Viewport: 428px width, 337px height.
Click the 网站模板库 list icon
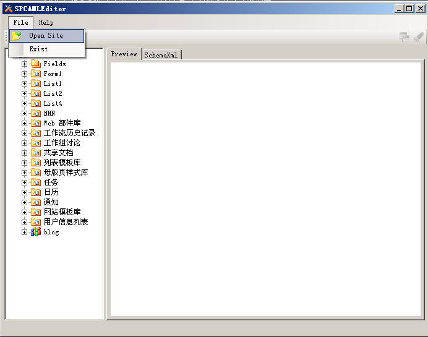(36, 211)
